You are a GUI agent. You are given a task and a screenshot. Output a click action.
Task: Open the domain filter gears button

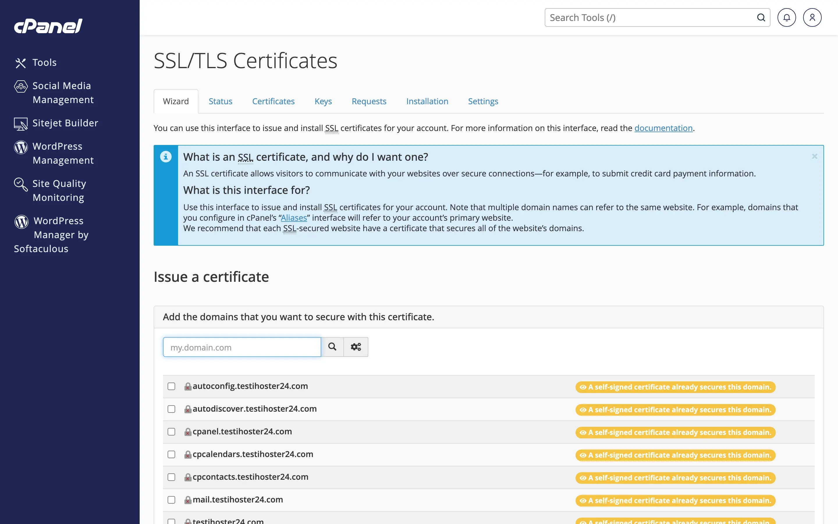pyautogui.click(x=356, y=347)
